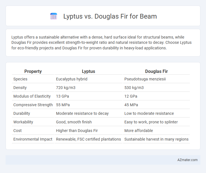This screenshot has width=206, height=173.
Task: Click the 'Environmental Impact' row label
Action: (x=33, y=139)
